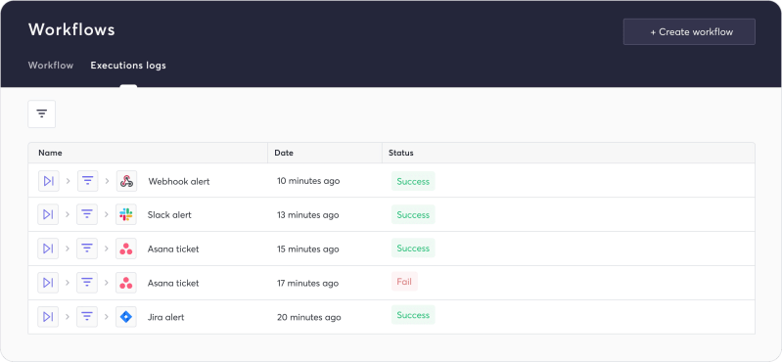
Task: Click the 15 minutes ago date
Action: [308, 249]
